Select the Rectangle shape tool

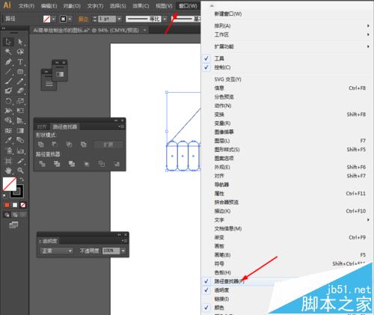[20, 72]
